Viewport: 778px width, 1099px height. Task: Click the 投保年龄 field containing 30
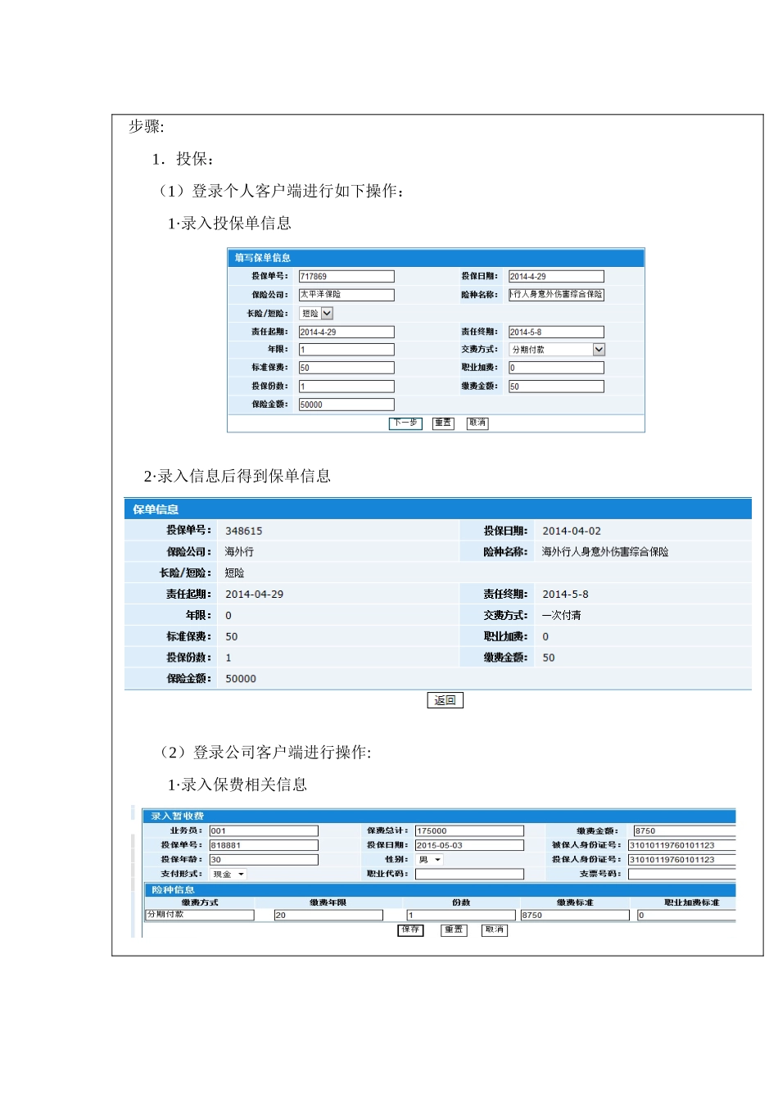pos(264,859)
